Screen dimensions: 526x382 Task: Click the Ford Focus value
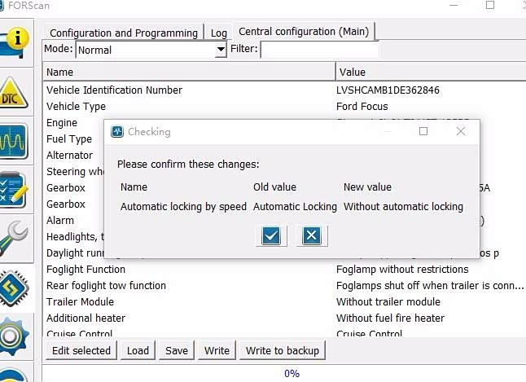362,107
